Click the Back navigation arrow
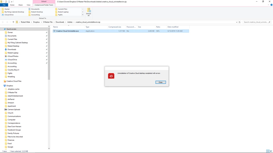Image resolution: width=273 pixels, height=153 pixels. point(3,22)
